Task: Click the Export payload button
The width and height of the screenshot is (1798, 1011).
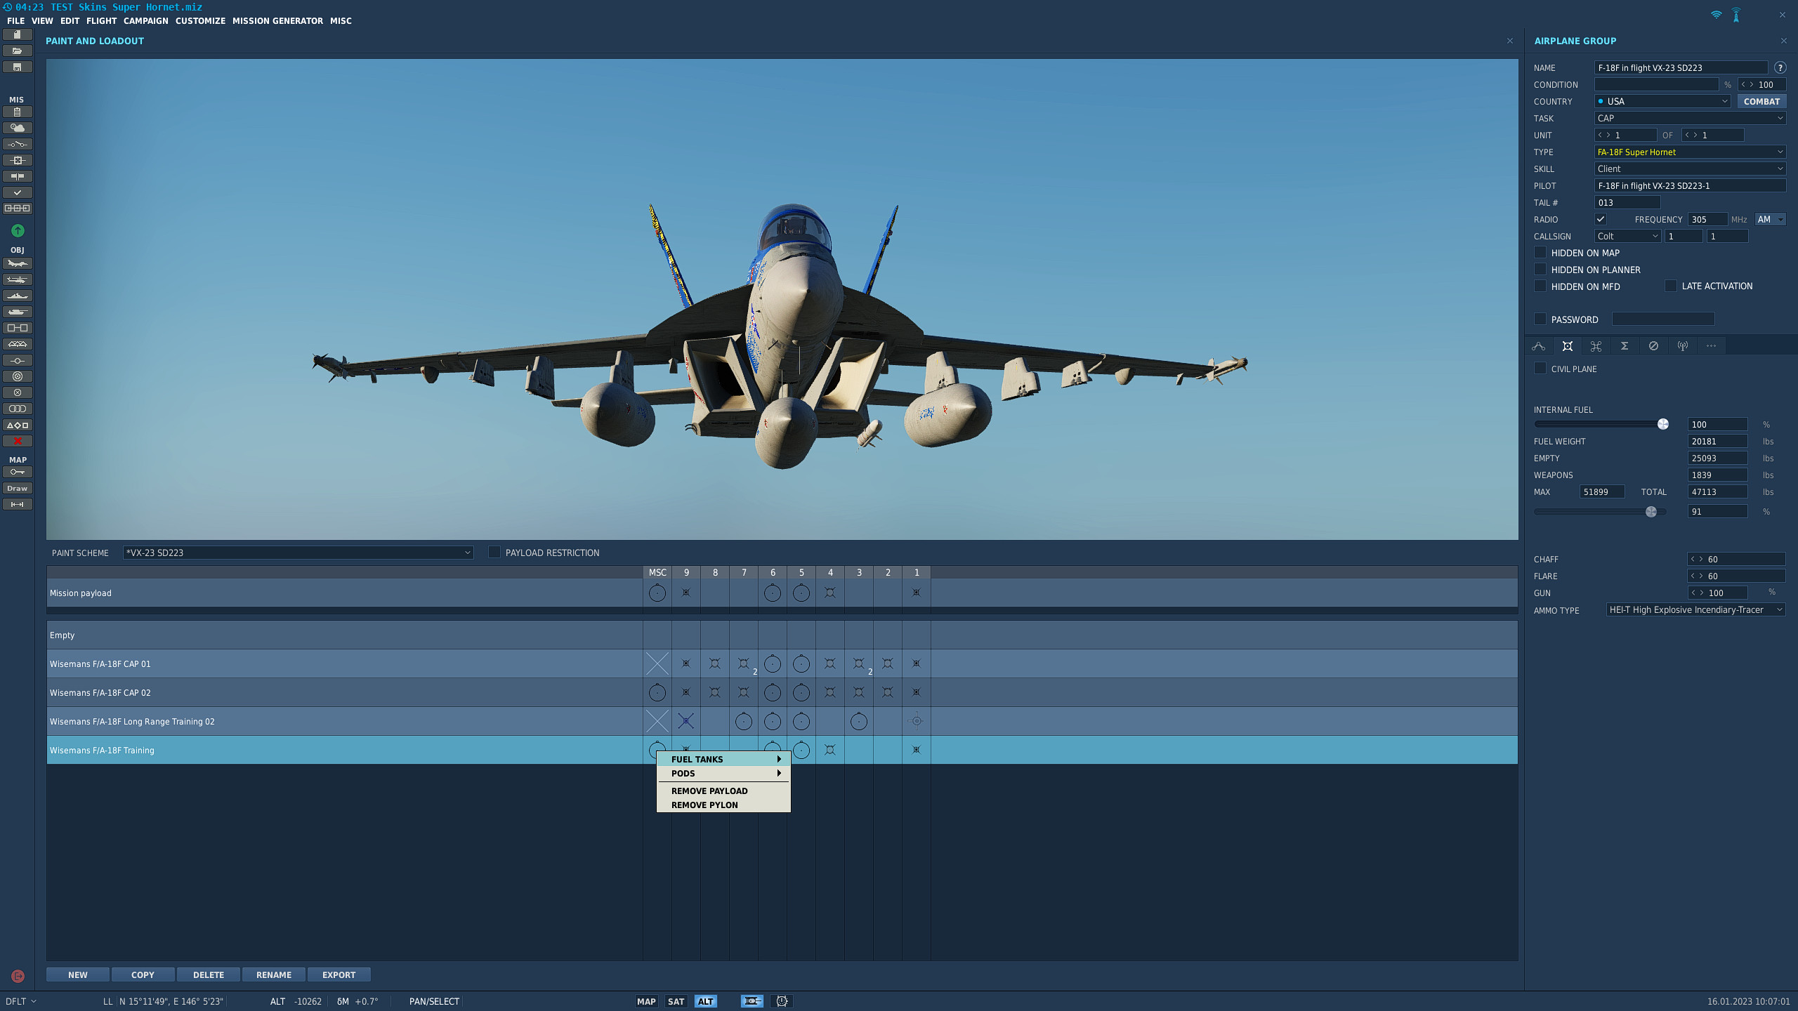Action: [x=339, y=974]
